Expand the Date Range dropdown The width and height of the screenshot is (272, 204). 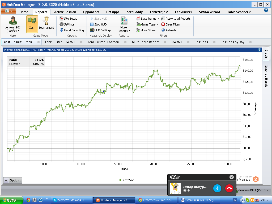pyautogui.click(x=158, y=19)
